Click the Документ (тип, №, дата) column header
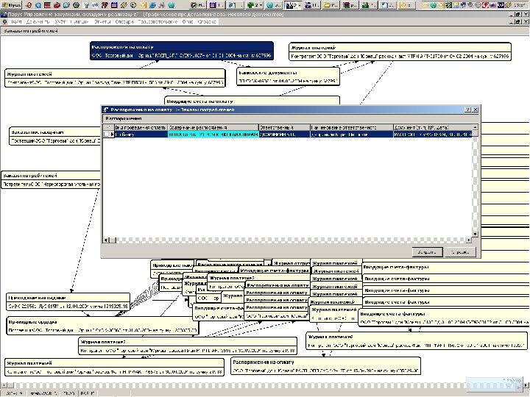The image size is (530, 397). tap(433, 127)
